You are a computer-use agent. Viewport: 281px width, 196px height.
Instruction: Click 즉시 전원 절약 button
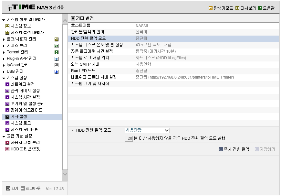pyautogui.click(x=234, y=149)
